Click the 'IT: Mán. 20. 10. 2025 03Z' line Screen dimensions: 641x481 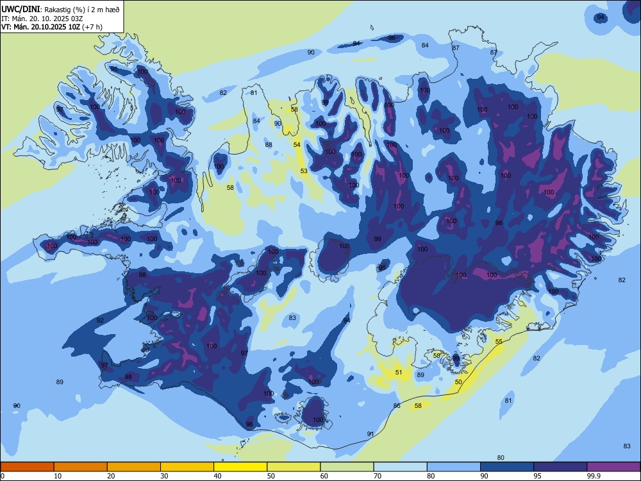[x=42, y=19]
